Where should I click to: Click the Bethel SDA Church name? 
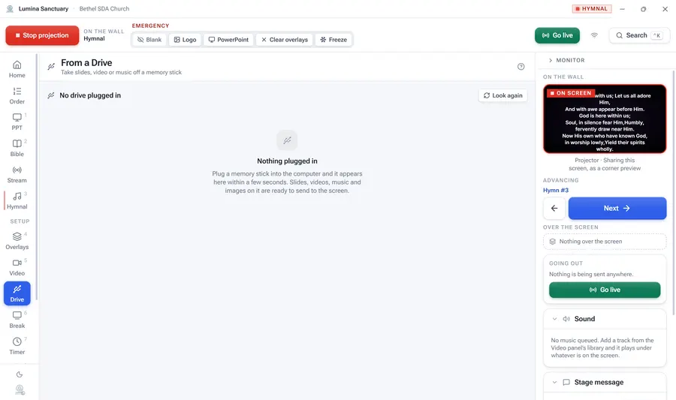click(x=104, y=8)
